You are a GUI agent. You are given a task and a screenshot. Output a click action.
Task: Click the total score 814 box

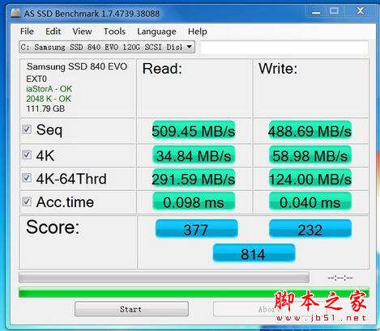coord(254,253)
